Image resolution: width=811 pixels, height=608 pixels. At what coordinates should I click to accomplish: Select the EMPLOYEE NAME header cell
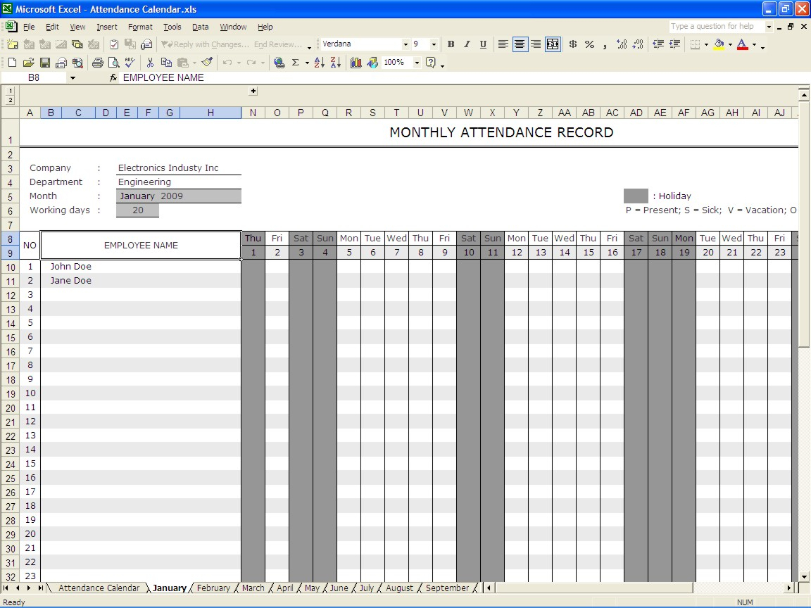[141, 246]
